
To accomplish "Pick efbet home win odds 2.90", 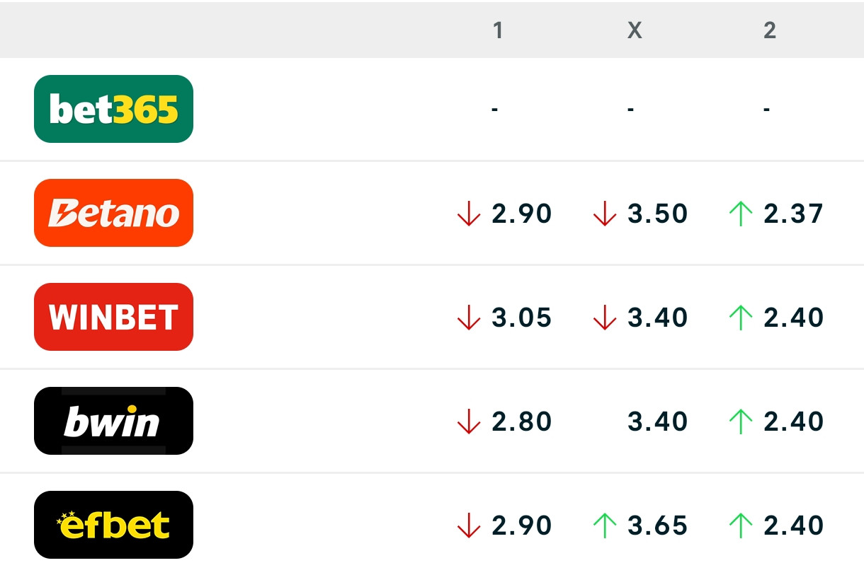I will tap(521, 525).
